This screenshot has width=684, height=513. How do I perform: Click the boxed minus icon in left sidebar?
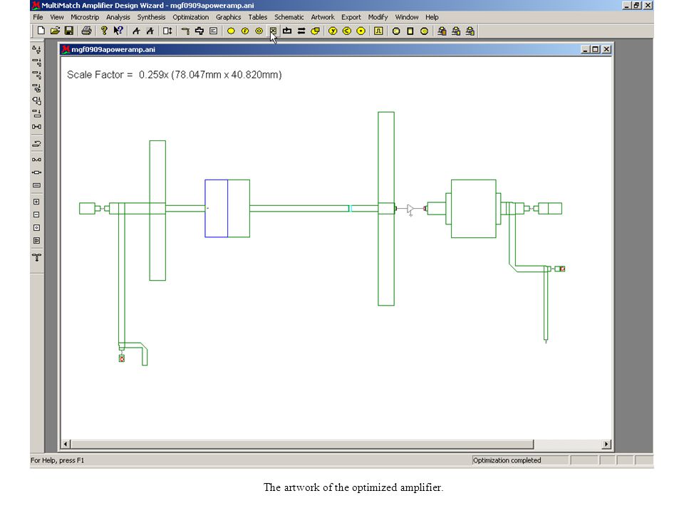coord(36,214)
